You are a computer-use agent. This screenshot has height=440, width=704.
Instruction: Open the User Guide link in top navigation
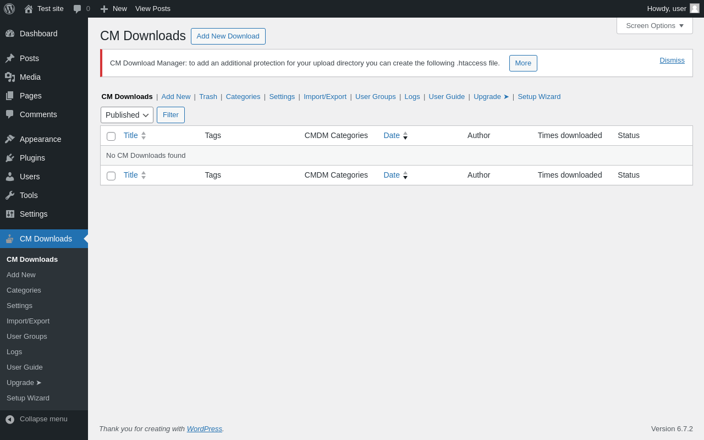pos(447,97)
